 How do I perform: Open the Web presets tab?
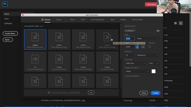point(113,20)
